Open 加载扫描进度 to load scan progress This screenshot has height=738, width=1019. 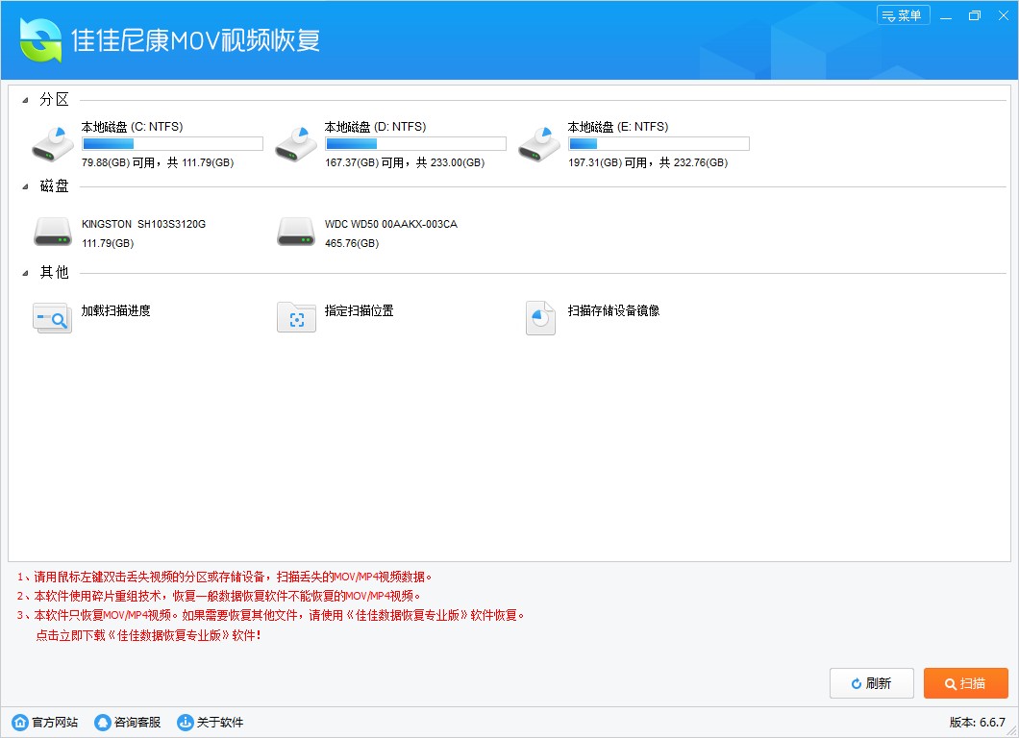52,317
